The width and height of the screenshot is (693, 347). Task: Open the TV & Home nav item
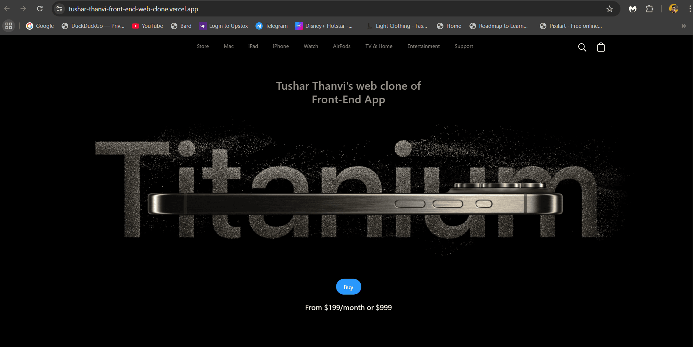[379, 46]
